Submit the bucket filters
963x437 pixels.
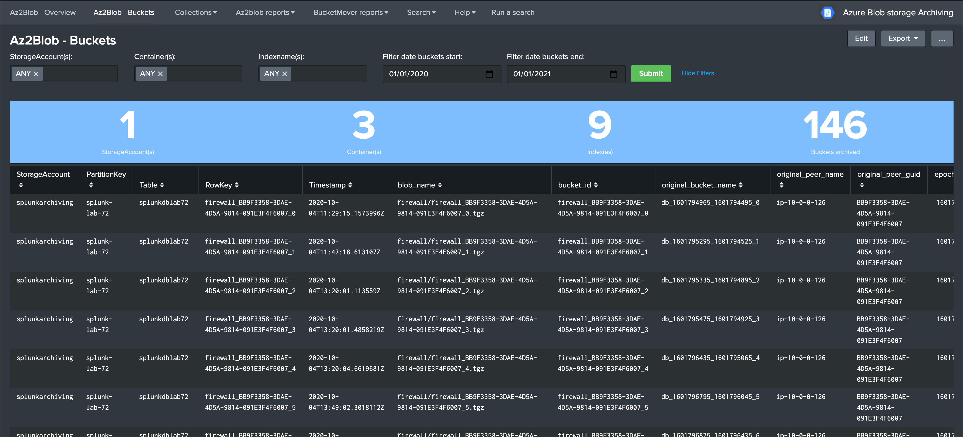651,74
